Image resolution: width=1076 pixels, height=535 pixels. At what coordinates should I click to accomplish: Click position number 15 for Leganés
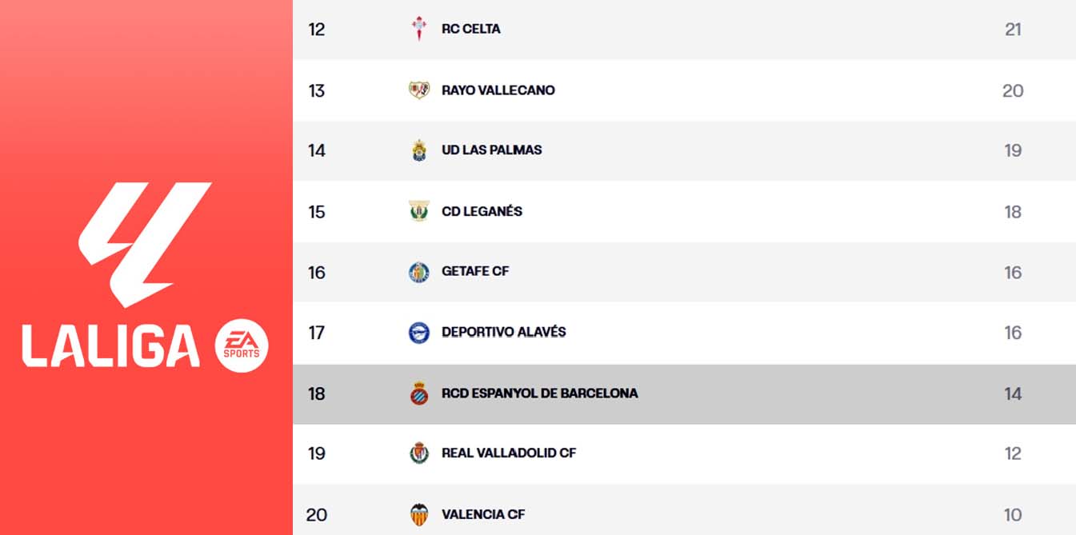click(317, 212)
